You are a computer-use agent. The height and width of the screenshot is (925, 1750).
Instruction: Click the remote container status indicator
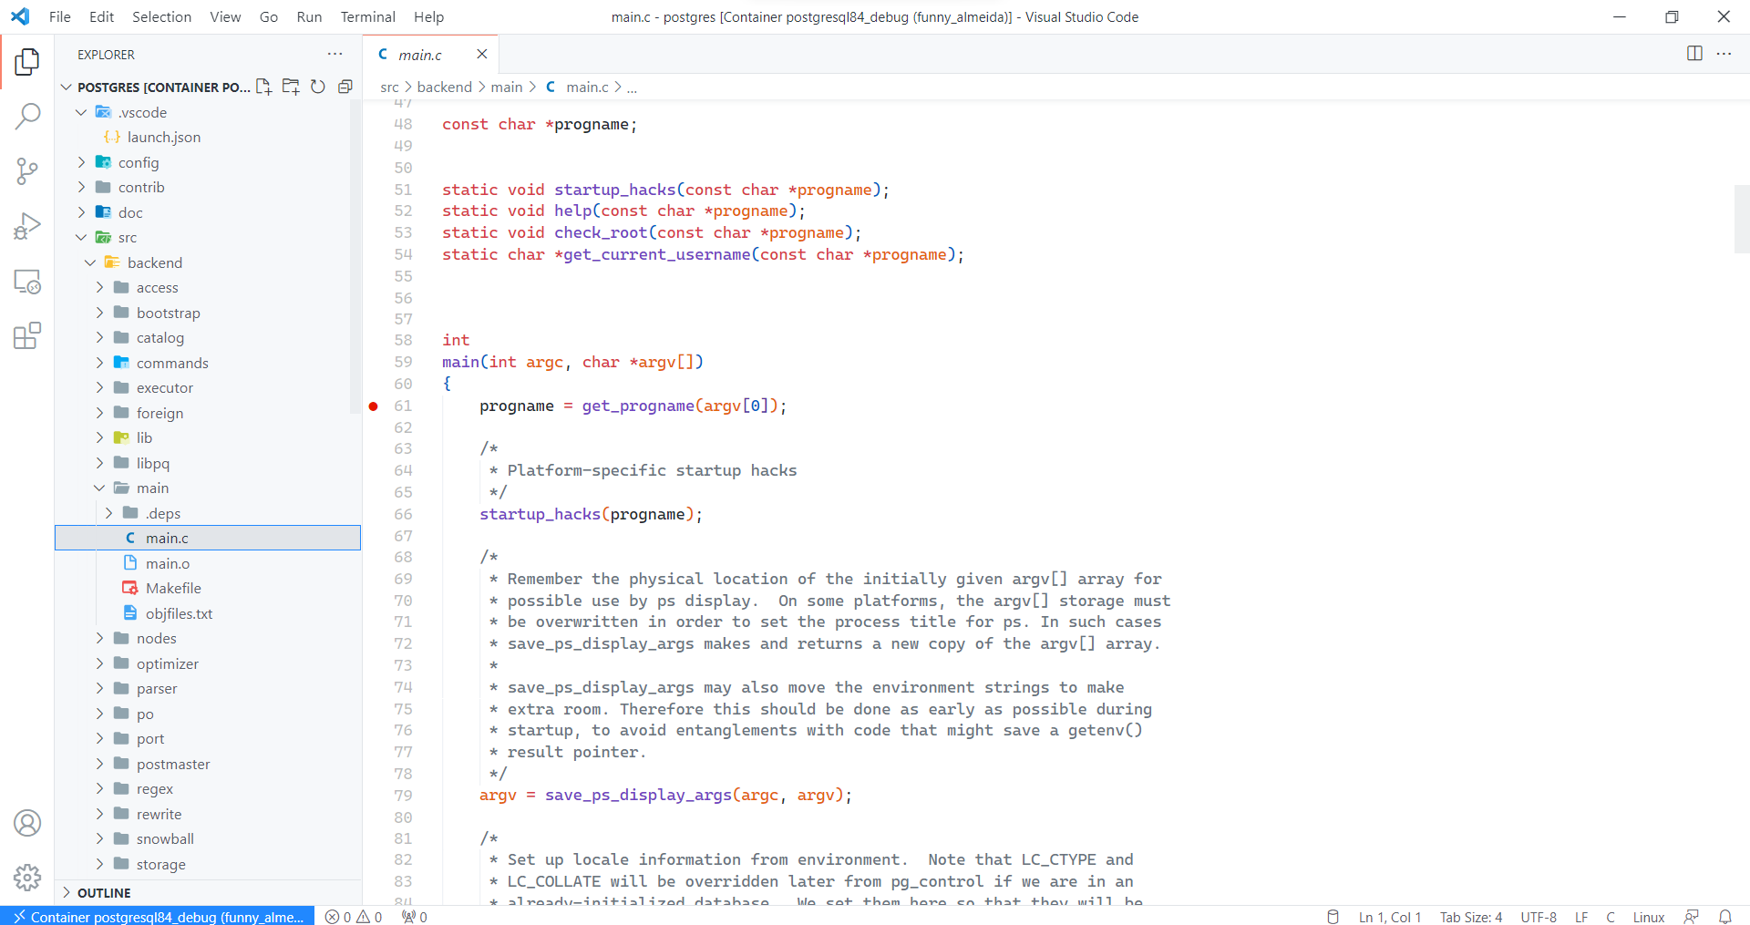[x=157, y=916]
